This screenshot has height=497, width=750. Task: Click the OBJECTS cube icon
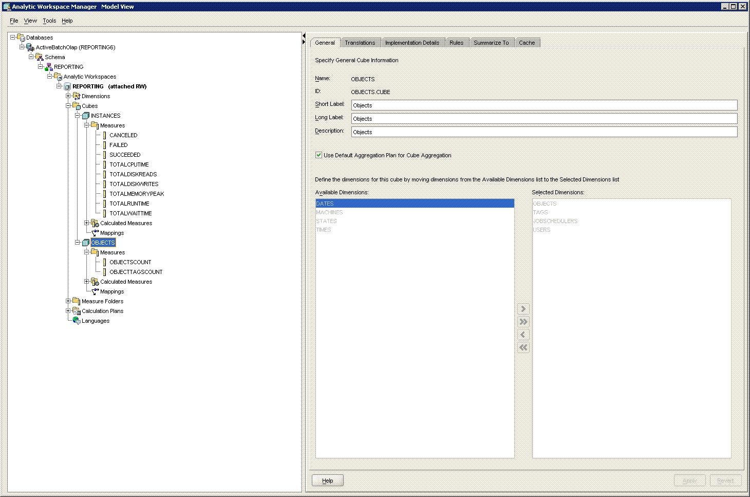[86, 243]
